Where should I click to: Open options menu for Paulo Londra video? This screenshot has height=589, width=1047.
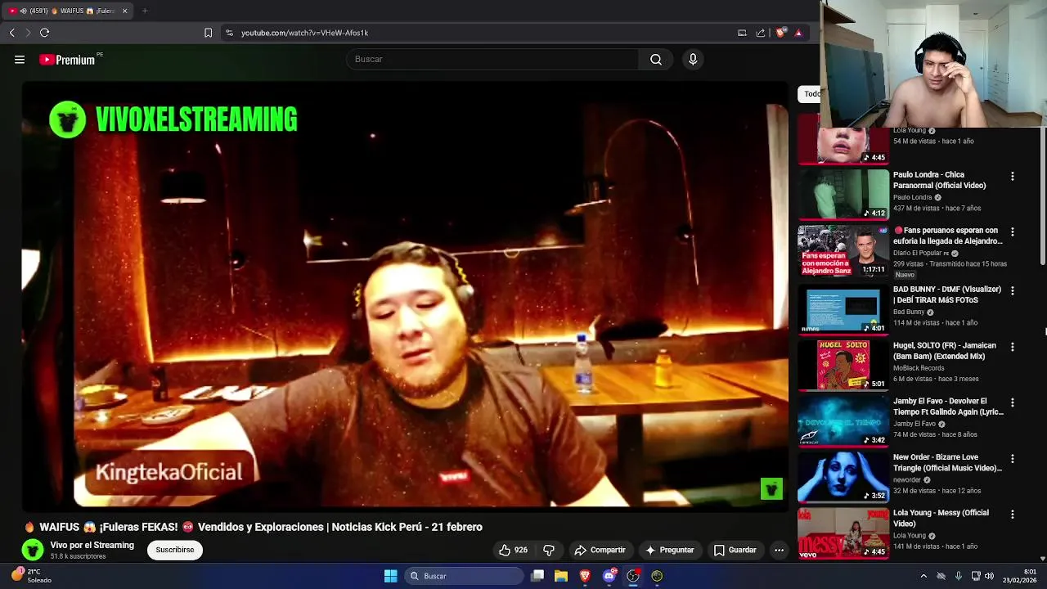tap(1012, 176)
